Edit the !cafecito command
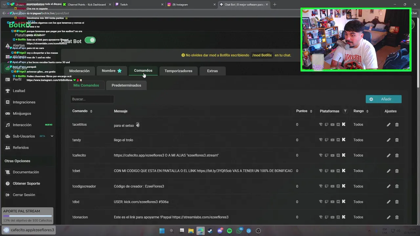The image size is (420, 236). coord(388,155)
